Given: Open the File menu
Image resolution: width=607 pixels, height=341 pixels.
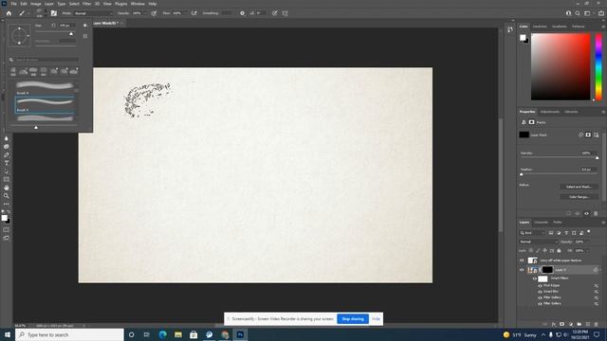Looking at the screenshot, I should click(x=13, y=4).
